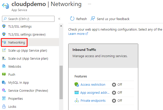This screenshot has height=110, width=163.
Task: Click the Properties bars icon
Action: pos(4,98)
